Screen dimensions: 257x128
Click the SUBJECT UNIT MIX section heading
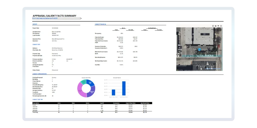[38, 99]
